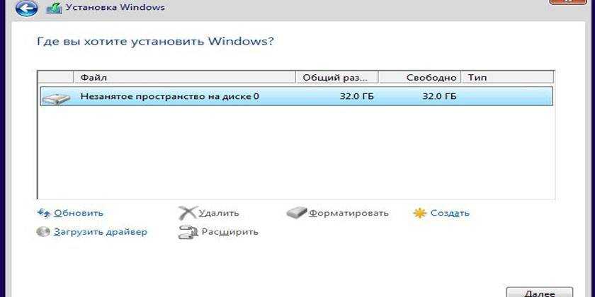Click the disc icon beside Загрузить драйвер
The image size is (595, 297).
(x=43, y=232)
